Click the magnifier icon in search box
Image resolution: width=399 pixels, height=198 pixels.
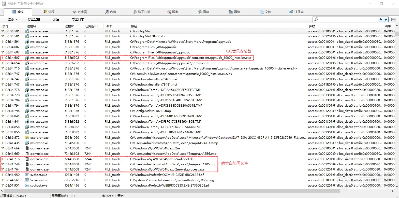316,19
